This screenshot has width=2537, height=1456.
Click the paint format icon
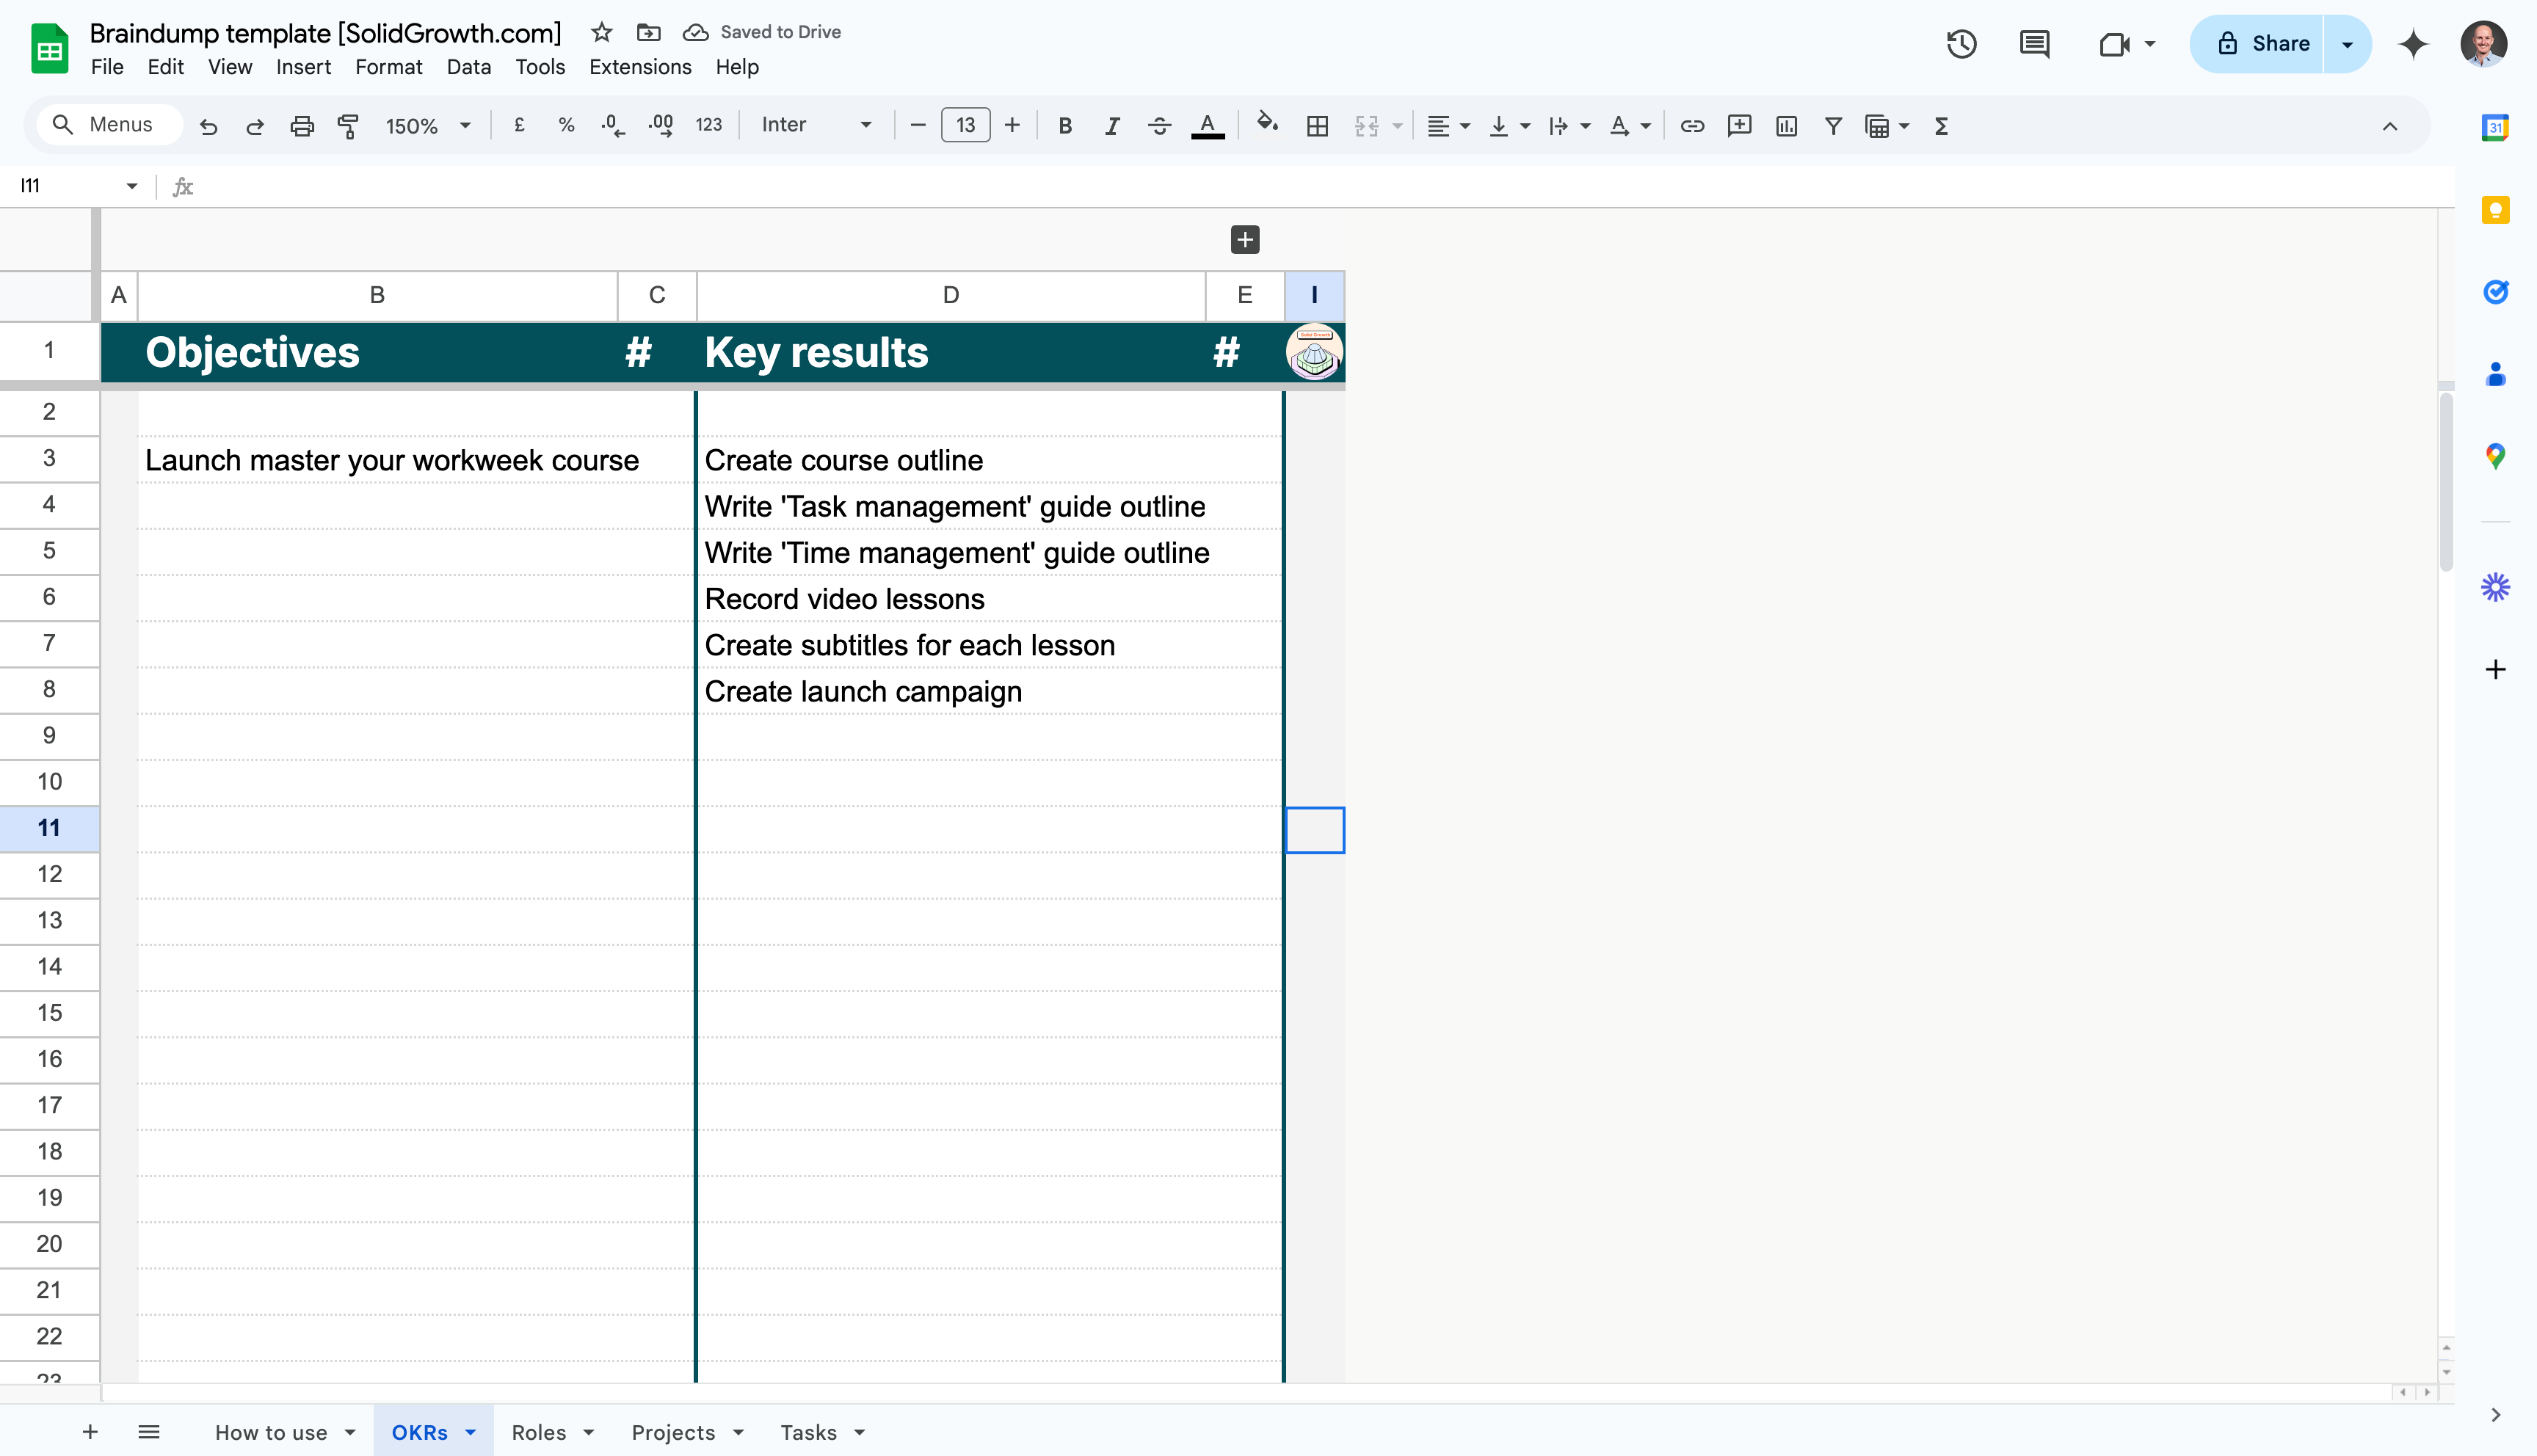click(x=348, y=126)
